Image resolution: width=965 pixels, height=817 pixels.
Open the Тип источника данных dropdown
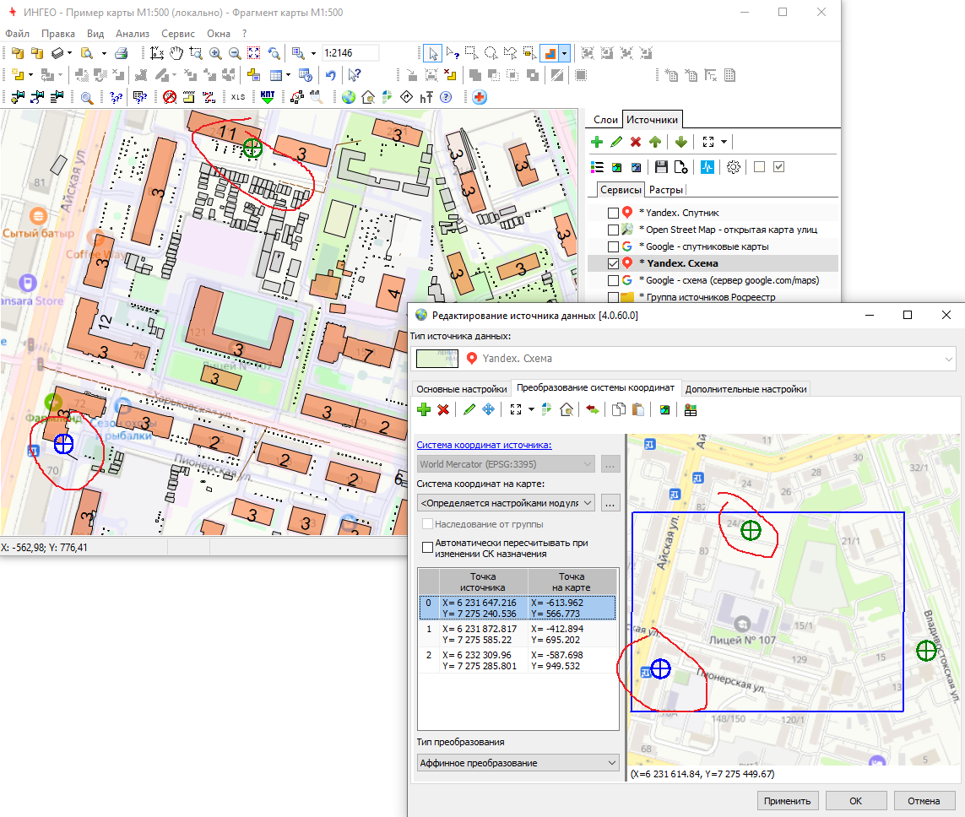tap(948, 359)
